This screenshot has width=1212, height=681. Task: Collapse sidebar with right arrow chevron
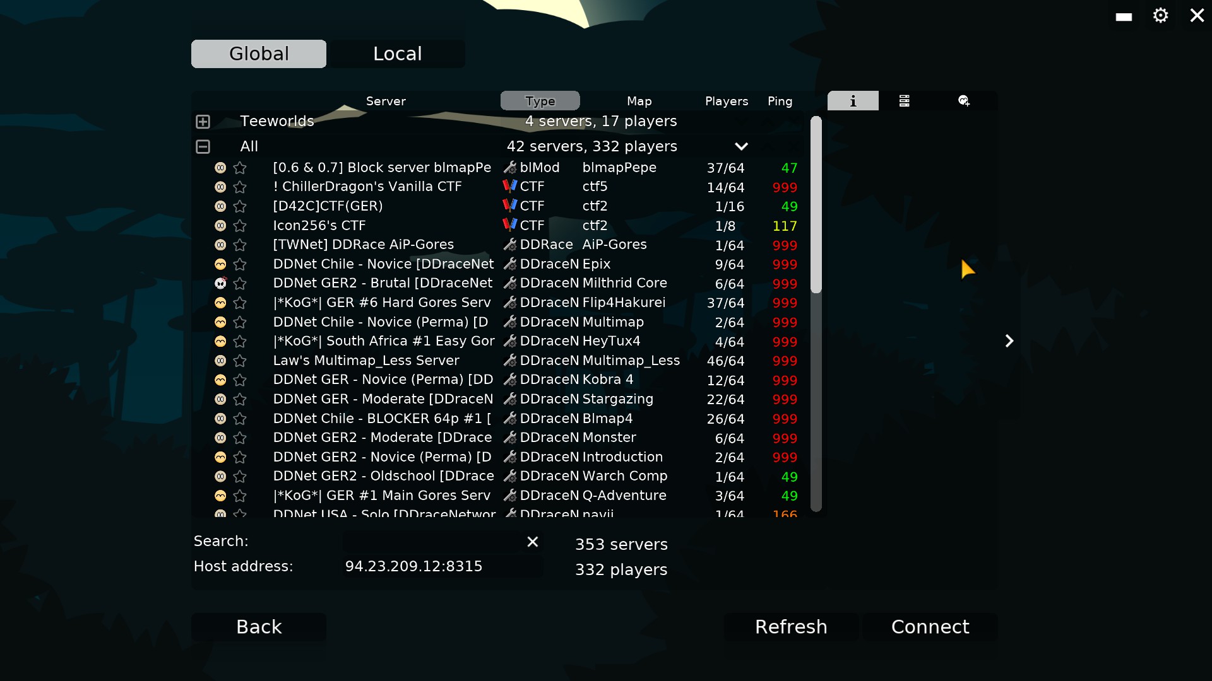tap(1009, 341)
